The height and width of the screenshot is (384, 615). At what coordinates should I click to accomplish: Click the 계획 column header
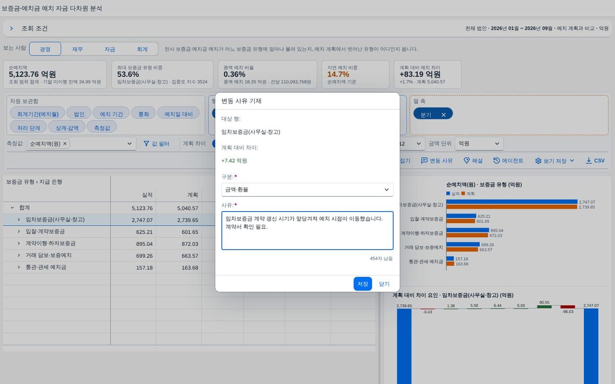[179, 195]
